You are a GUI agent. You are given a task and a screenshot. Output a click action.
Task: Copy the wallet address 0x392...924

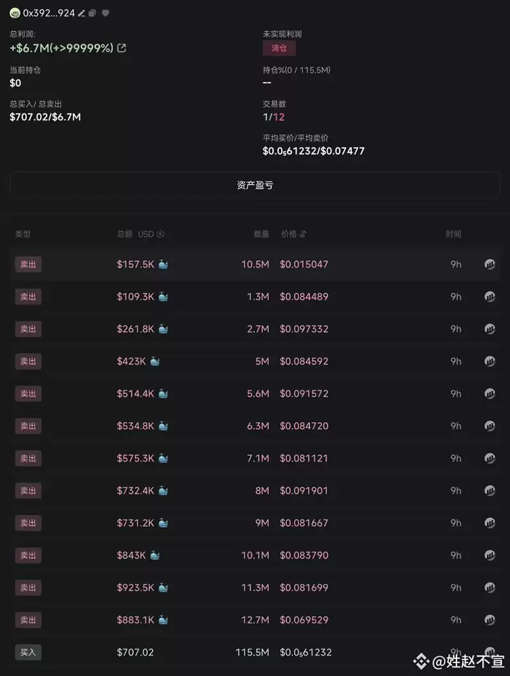tap(92, 12)
